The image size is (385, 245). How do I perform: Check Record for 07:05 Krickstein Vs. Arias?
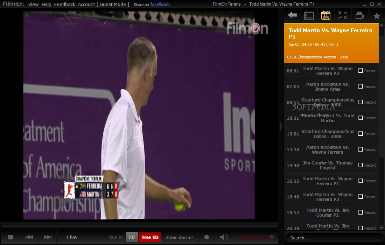pos(360,86)
